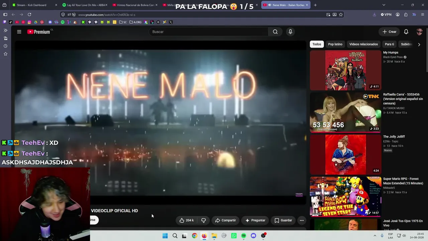Click the Compartir share button
This screenshot has width=428, height=241.
click(225, 220)
